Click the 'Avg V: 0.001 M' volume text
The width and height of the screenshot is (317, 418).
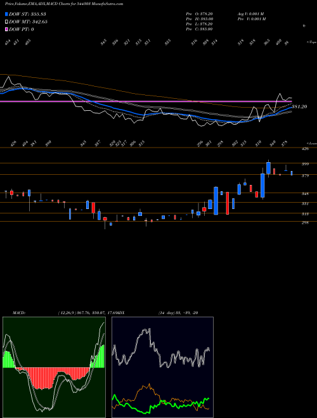pos(252,14)
